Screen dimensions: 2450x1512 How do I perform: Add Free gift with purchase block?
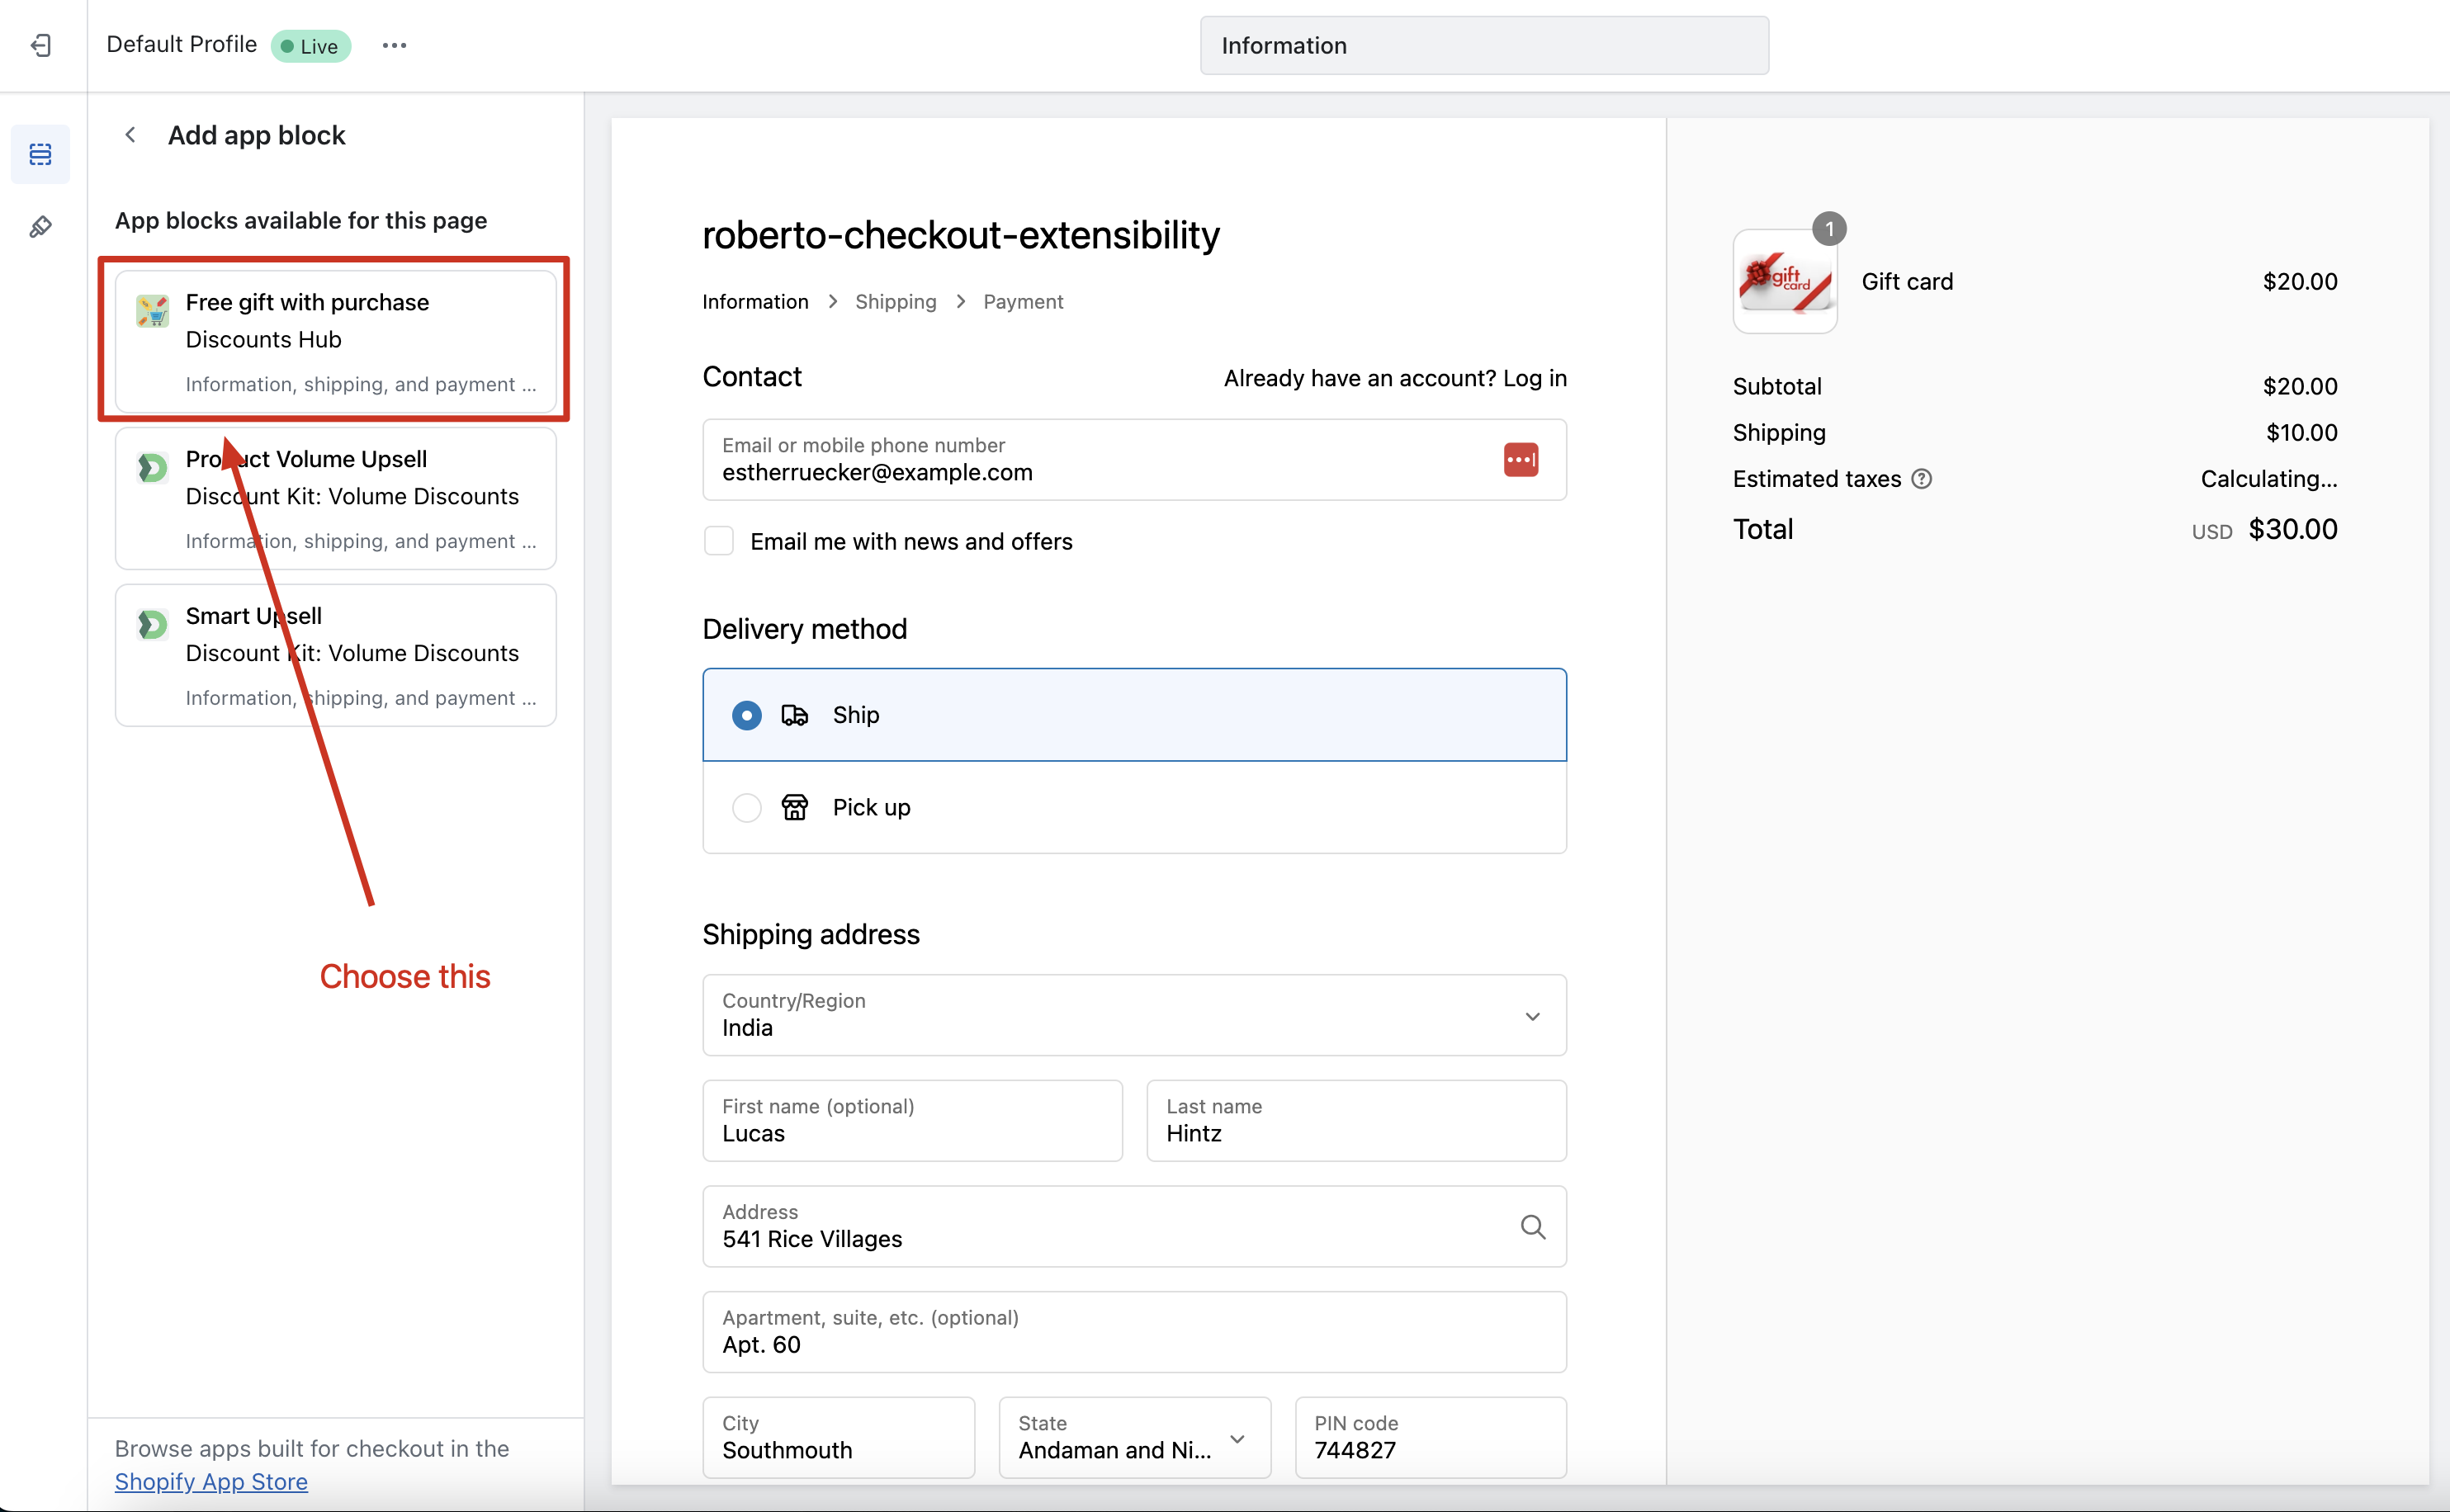[335, 340]
